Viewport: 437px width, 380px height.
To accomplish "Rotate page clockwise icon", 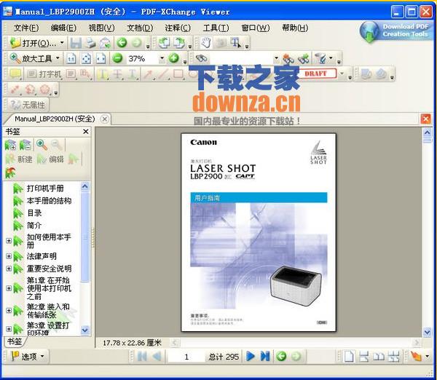I will coord(179,43).
